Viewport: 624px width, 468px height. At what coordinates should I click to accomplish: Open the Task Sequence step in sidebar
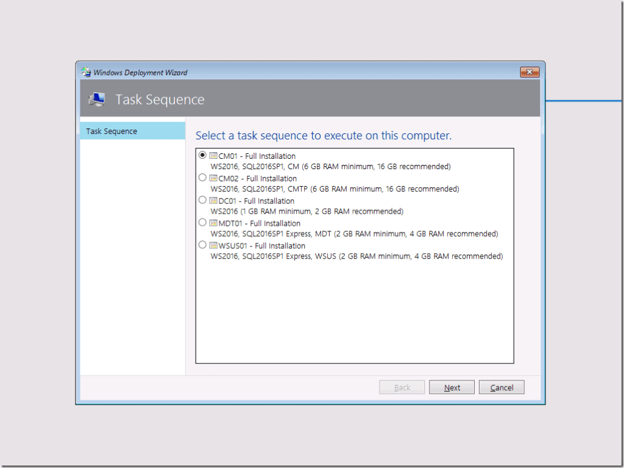(132, 131)
